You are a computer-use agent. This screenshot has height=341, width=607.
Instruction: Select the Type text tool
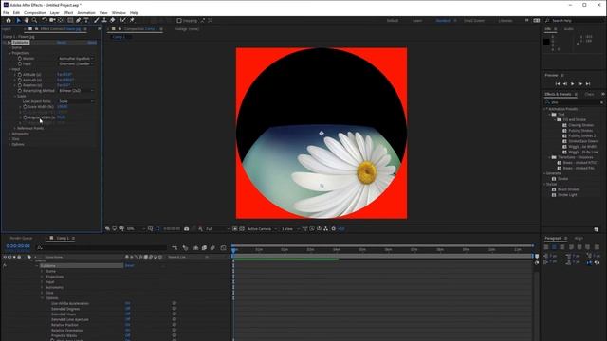tap(86, 20)
